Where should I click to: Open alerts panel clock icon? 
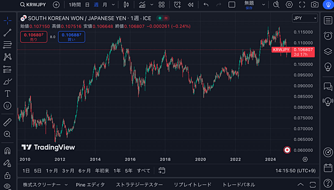tap(328, 35)
